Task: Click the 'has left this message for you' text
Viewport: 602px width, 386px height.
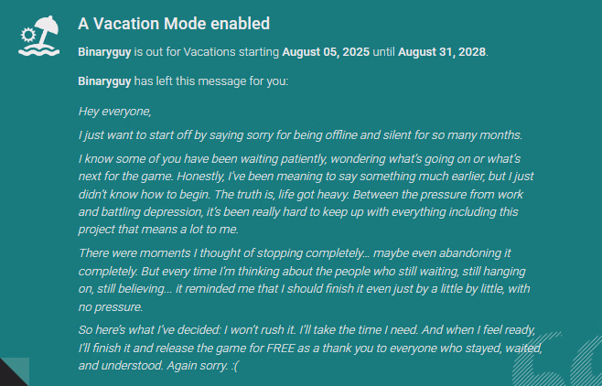Action: (x=210, y=81)
